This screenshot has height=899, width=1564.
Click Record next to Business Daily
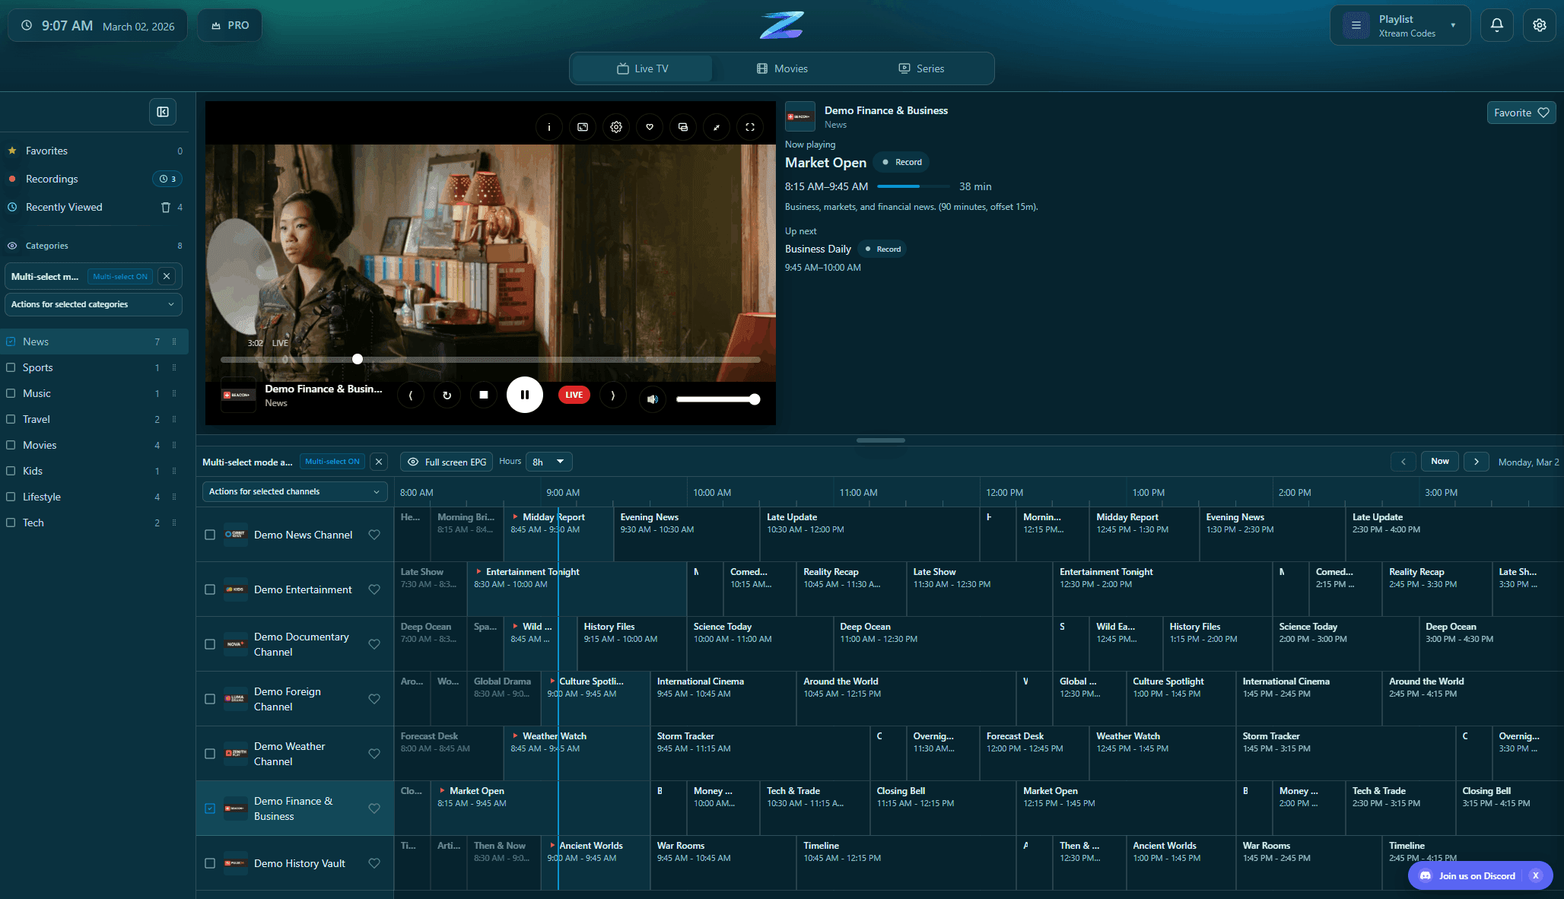(882, 249)
